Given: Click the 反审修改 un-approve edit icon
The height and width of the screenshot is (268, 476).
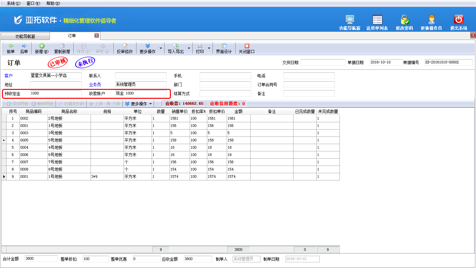Looking at the screenshot, I should 125,46.
